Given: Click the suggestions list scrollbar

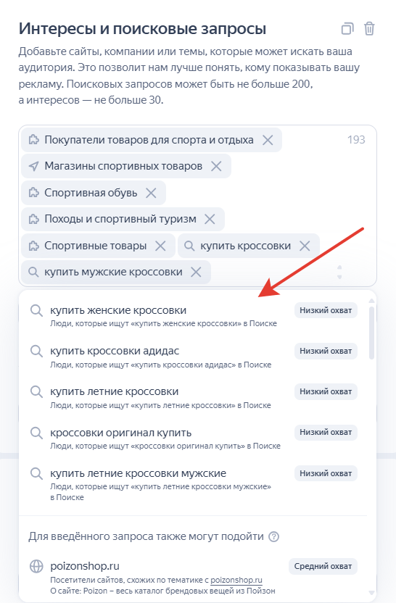Looking at the screenshot, I should pyautogui.click(x=371, y=333).
